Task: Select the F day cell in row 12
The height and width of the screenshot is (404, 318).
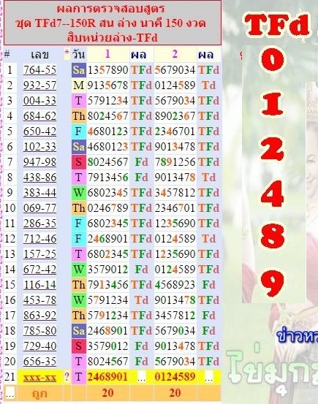Action: tap(78, 239)
